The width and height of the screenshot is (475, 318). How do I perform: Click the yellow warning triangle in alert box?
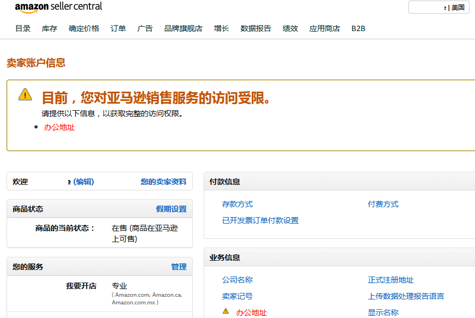pos(25,94)
